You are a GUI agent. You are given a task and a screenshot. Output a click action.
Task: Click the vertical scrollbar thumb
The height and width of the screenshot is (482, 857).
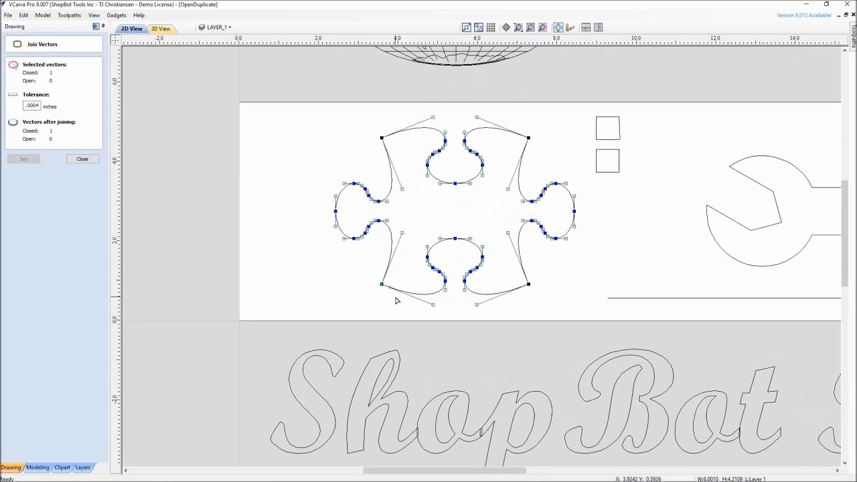pyautogui.click(x=846, y=233)
